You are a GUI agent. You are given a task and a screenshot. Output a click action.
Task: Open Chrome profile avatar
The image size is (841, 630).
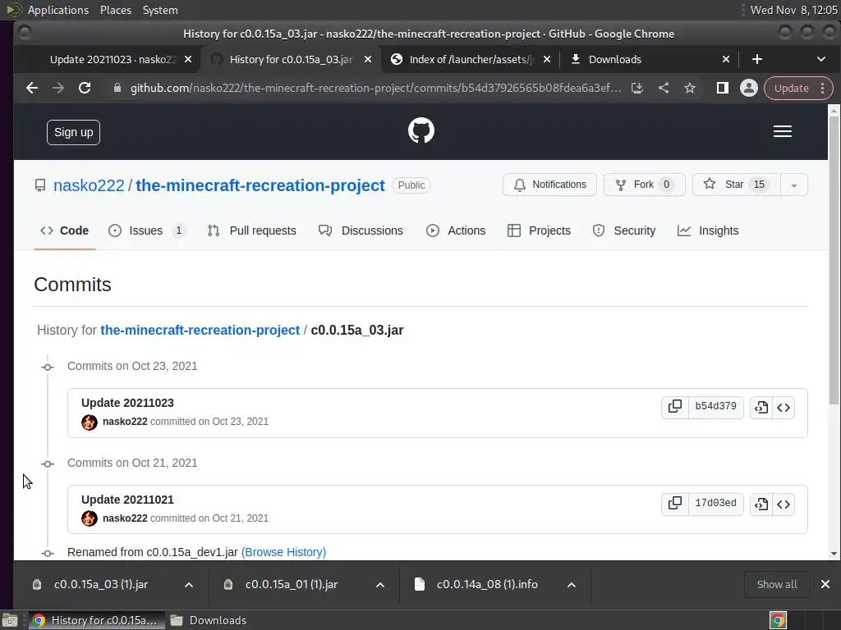tap(749, 88)
